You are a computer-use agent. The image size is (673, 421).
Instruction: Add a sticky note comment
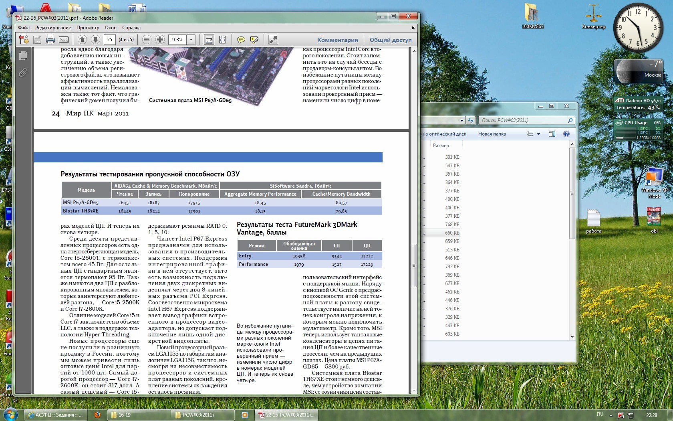tap(241, 40)
